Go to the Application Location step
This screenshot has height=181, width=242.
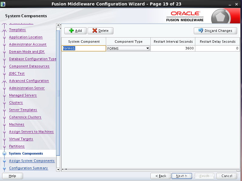[x=25, y=37]
